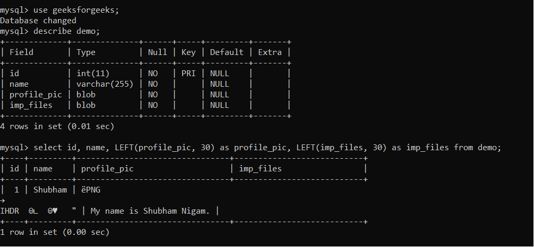Select the 'Field' column header

pos(21,52)
